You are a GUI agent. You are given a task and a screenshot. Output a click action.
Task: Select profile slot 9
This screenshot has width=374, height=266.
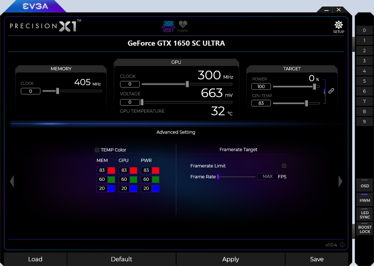click(x=364, y=121)
